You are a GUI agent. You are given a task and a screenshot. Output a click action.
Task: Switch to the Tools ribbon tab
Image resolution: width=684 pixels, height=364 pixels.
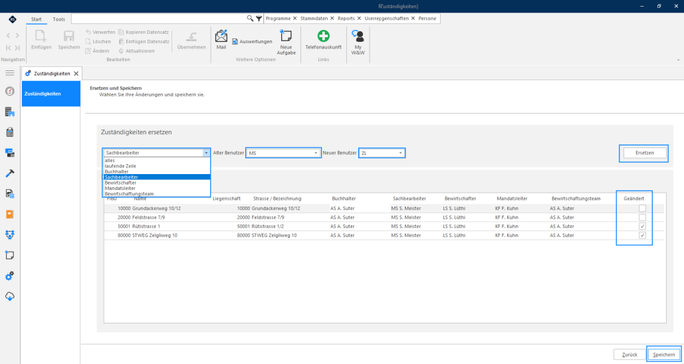(59, 19)
